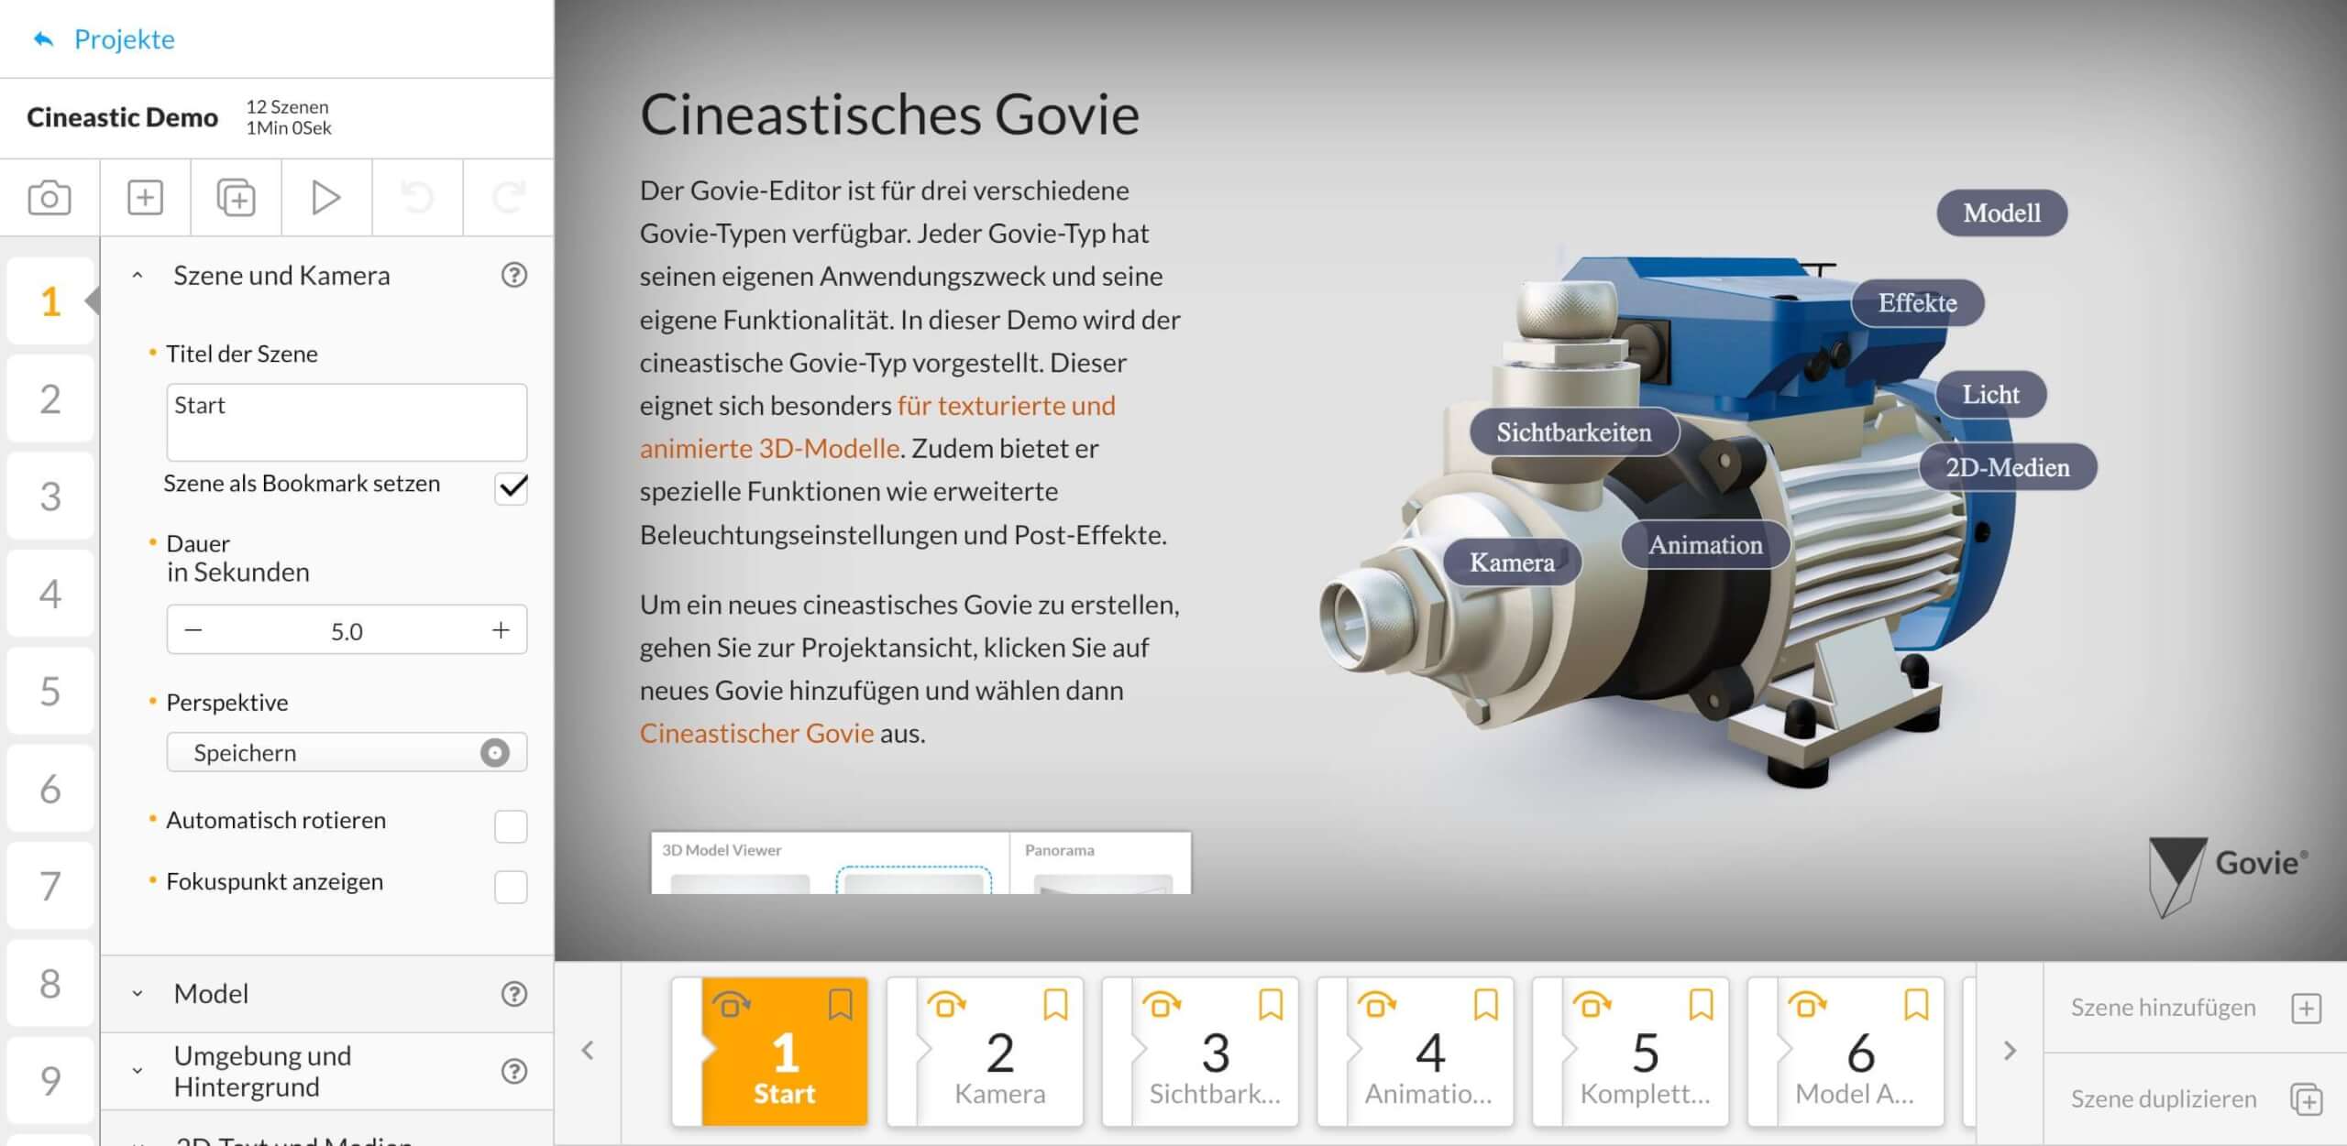Toggle bookmark on timeline scene 3
This screenshot has height=1146, width=2347.
click(1271, 1005)
